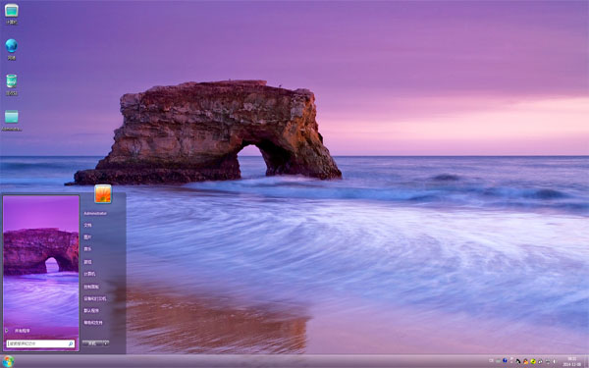Click the search magnifier icon
Viewport: 589px width, 368px height.
click(71, 343)
